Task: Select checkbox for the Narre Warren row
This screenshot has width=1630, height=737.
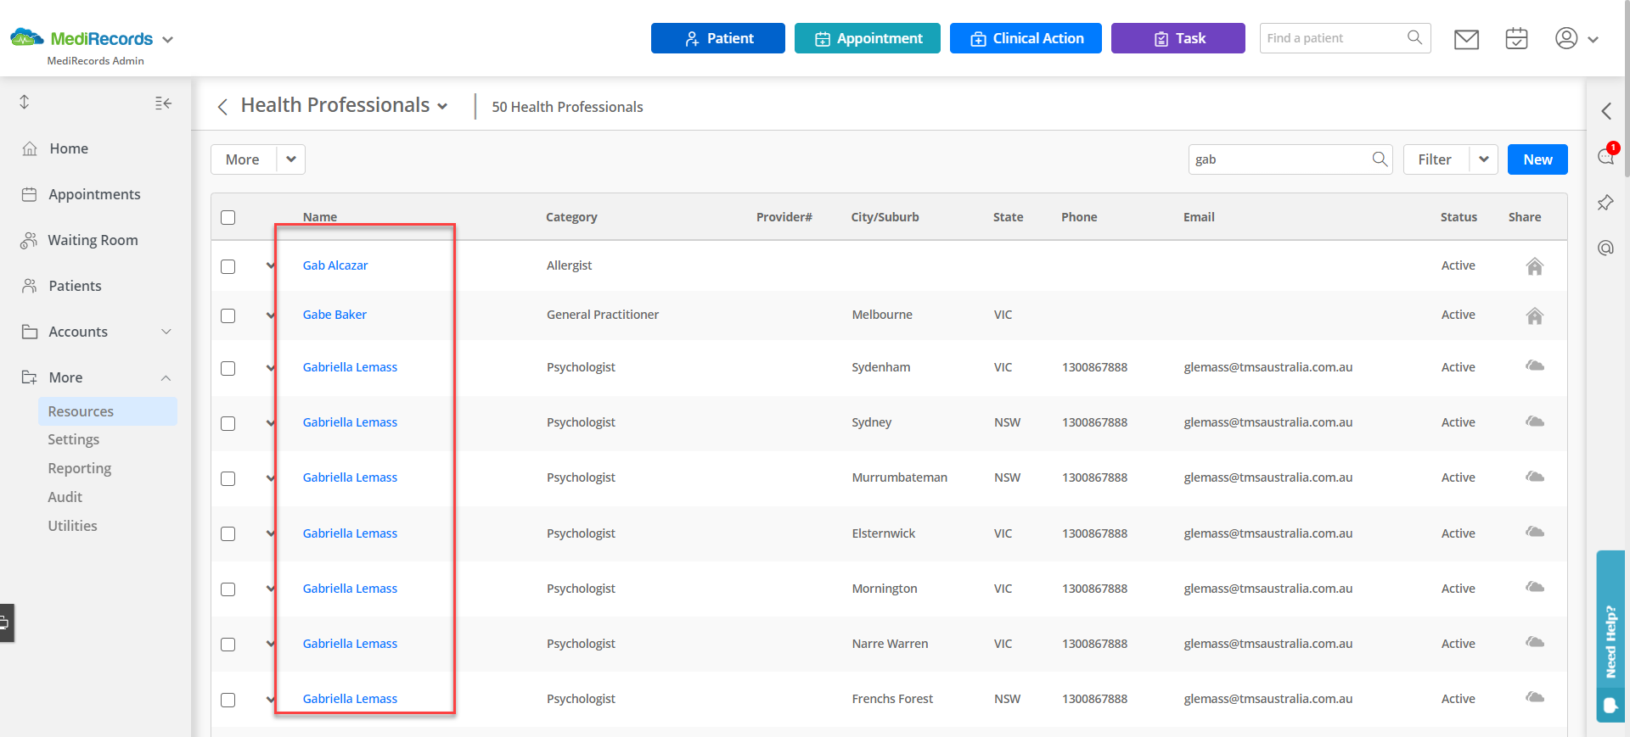Action: tap(228, 644)
